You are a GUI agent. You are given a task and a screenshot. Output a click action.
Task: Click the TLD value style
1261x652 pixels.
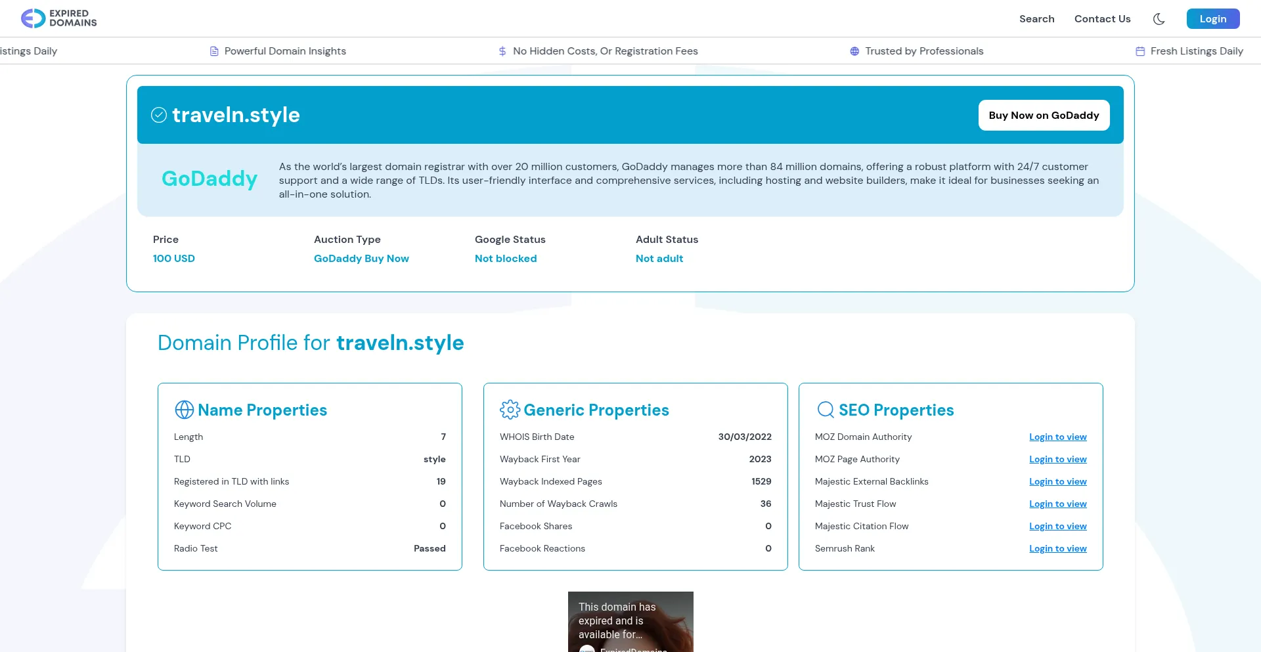tap(434, 459)
